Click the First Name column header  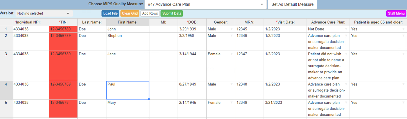point(127,22)
